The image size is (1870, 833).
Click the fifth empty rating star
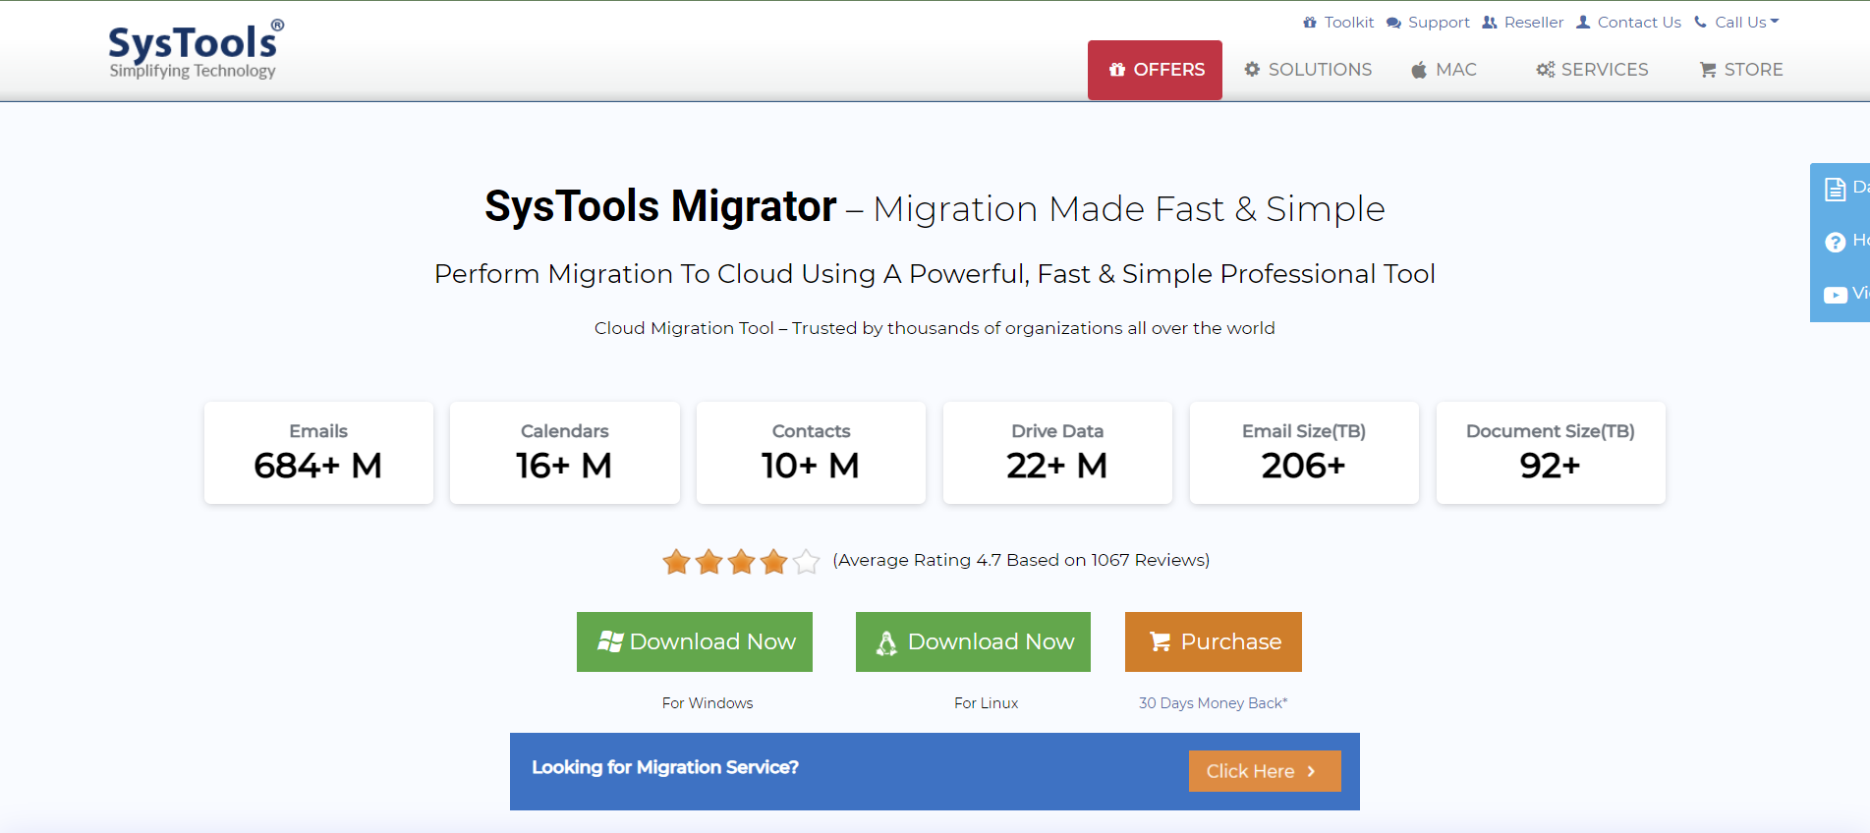[806, 562]
